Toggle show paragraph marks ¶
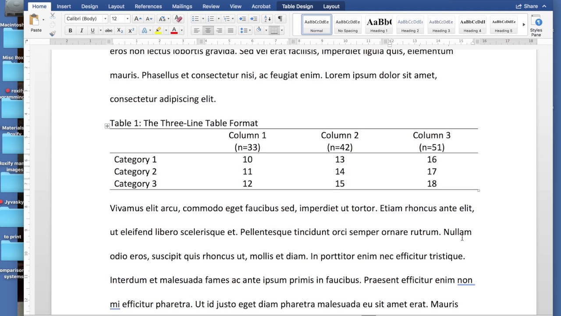 click(280, 19)
